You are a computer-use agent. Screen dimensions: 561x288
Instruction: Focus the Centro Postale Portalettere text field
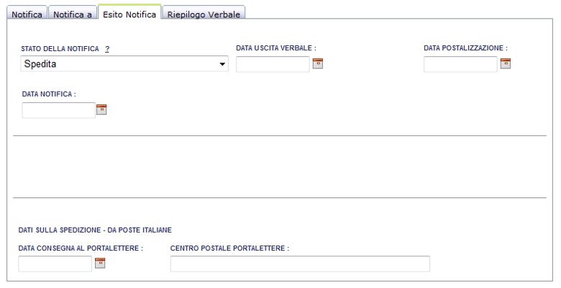pos(300,264)
